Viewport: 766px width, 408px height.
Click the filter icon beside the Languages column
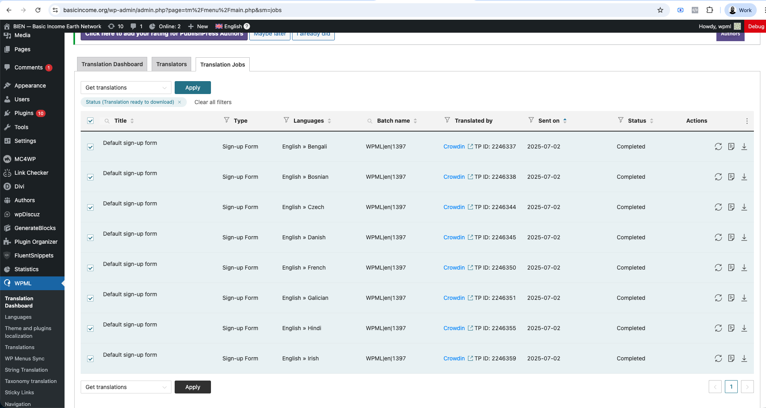point(286,120)
